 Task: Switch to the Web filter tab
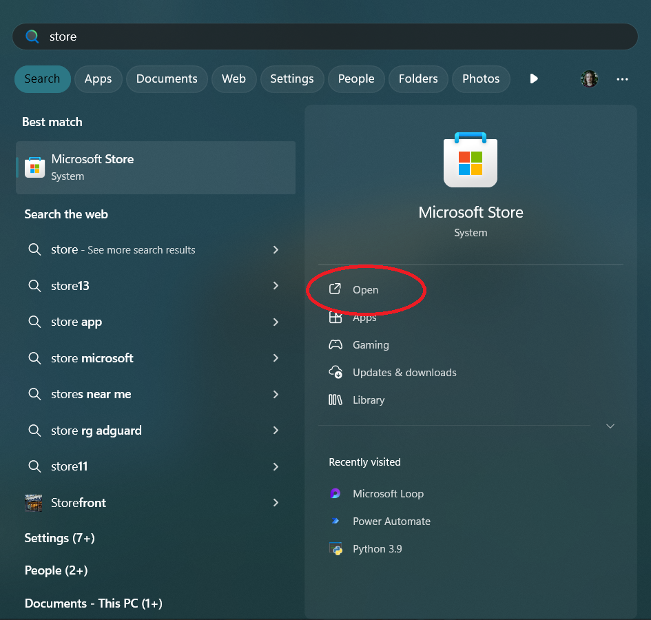click(x=234, y=79)
